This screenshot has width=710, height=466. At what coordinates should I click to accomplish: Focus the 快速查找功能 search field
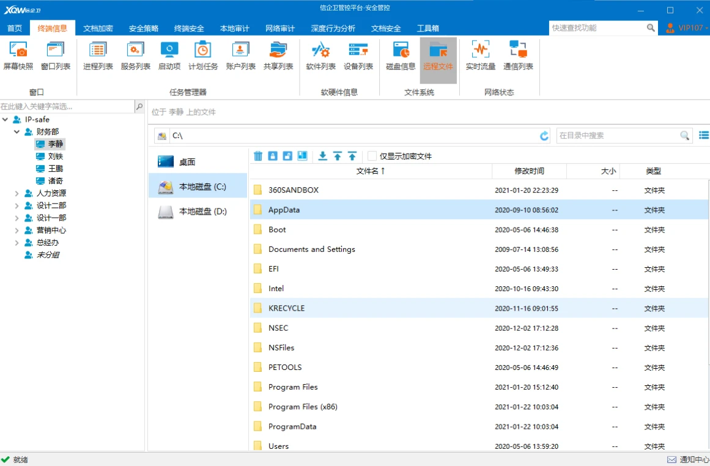pyautogui.click(x=598, y=28)
